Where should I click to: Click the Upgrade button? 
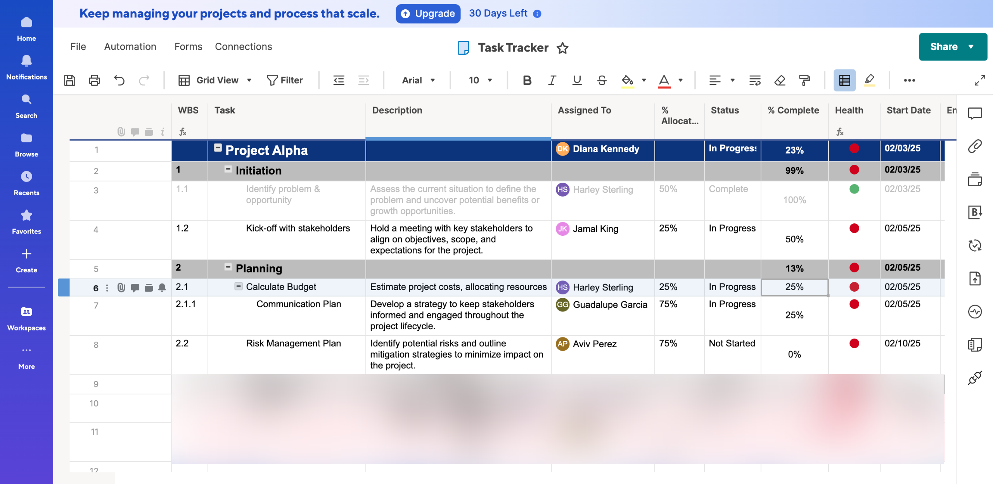pyautogui.click(x=428, y=14)
